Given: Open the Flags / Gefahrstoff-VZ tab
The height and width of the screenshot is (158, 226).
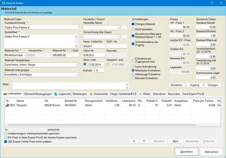Looking at the screenshot, I should tap(123, 94).
